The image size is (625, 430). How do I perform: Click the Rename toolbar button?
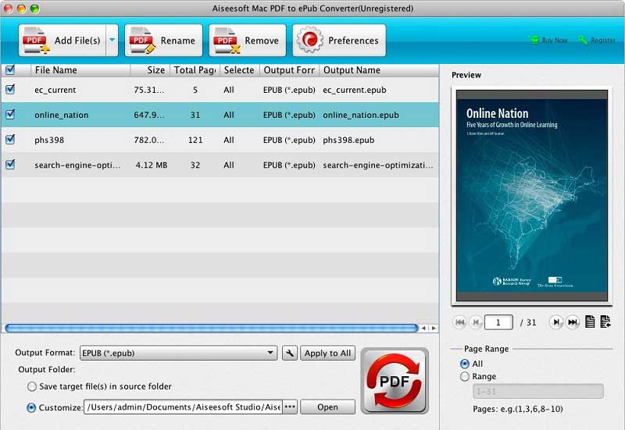coord(163,41)
